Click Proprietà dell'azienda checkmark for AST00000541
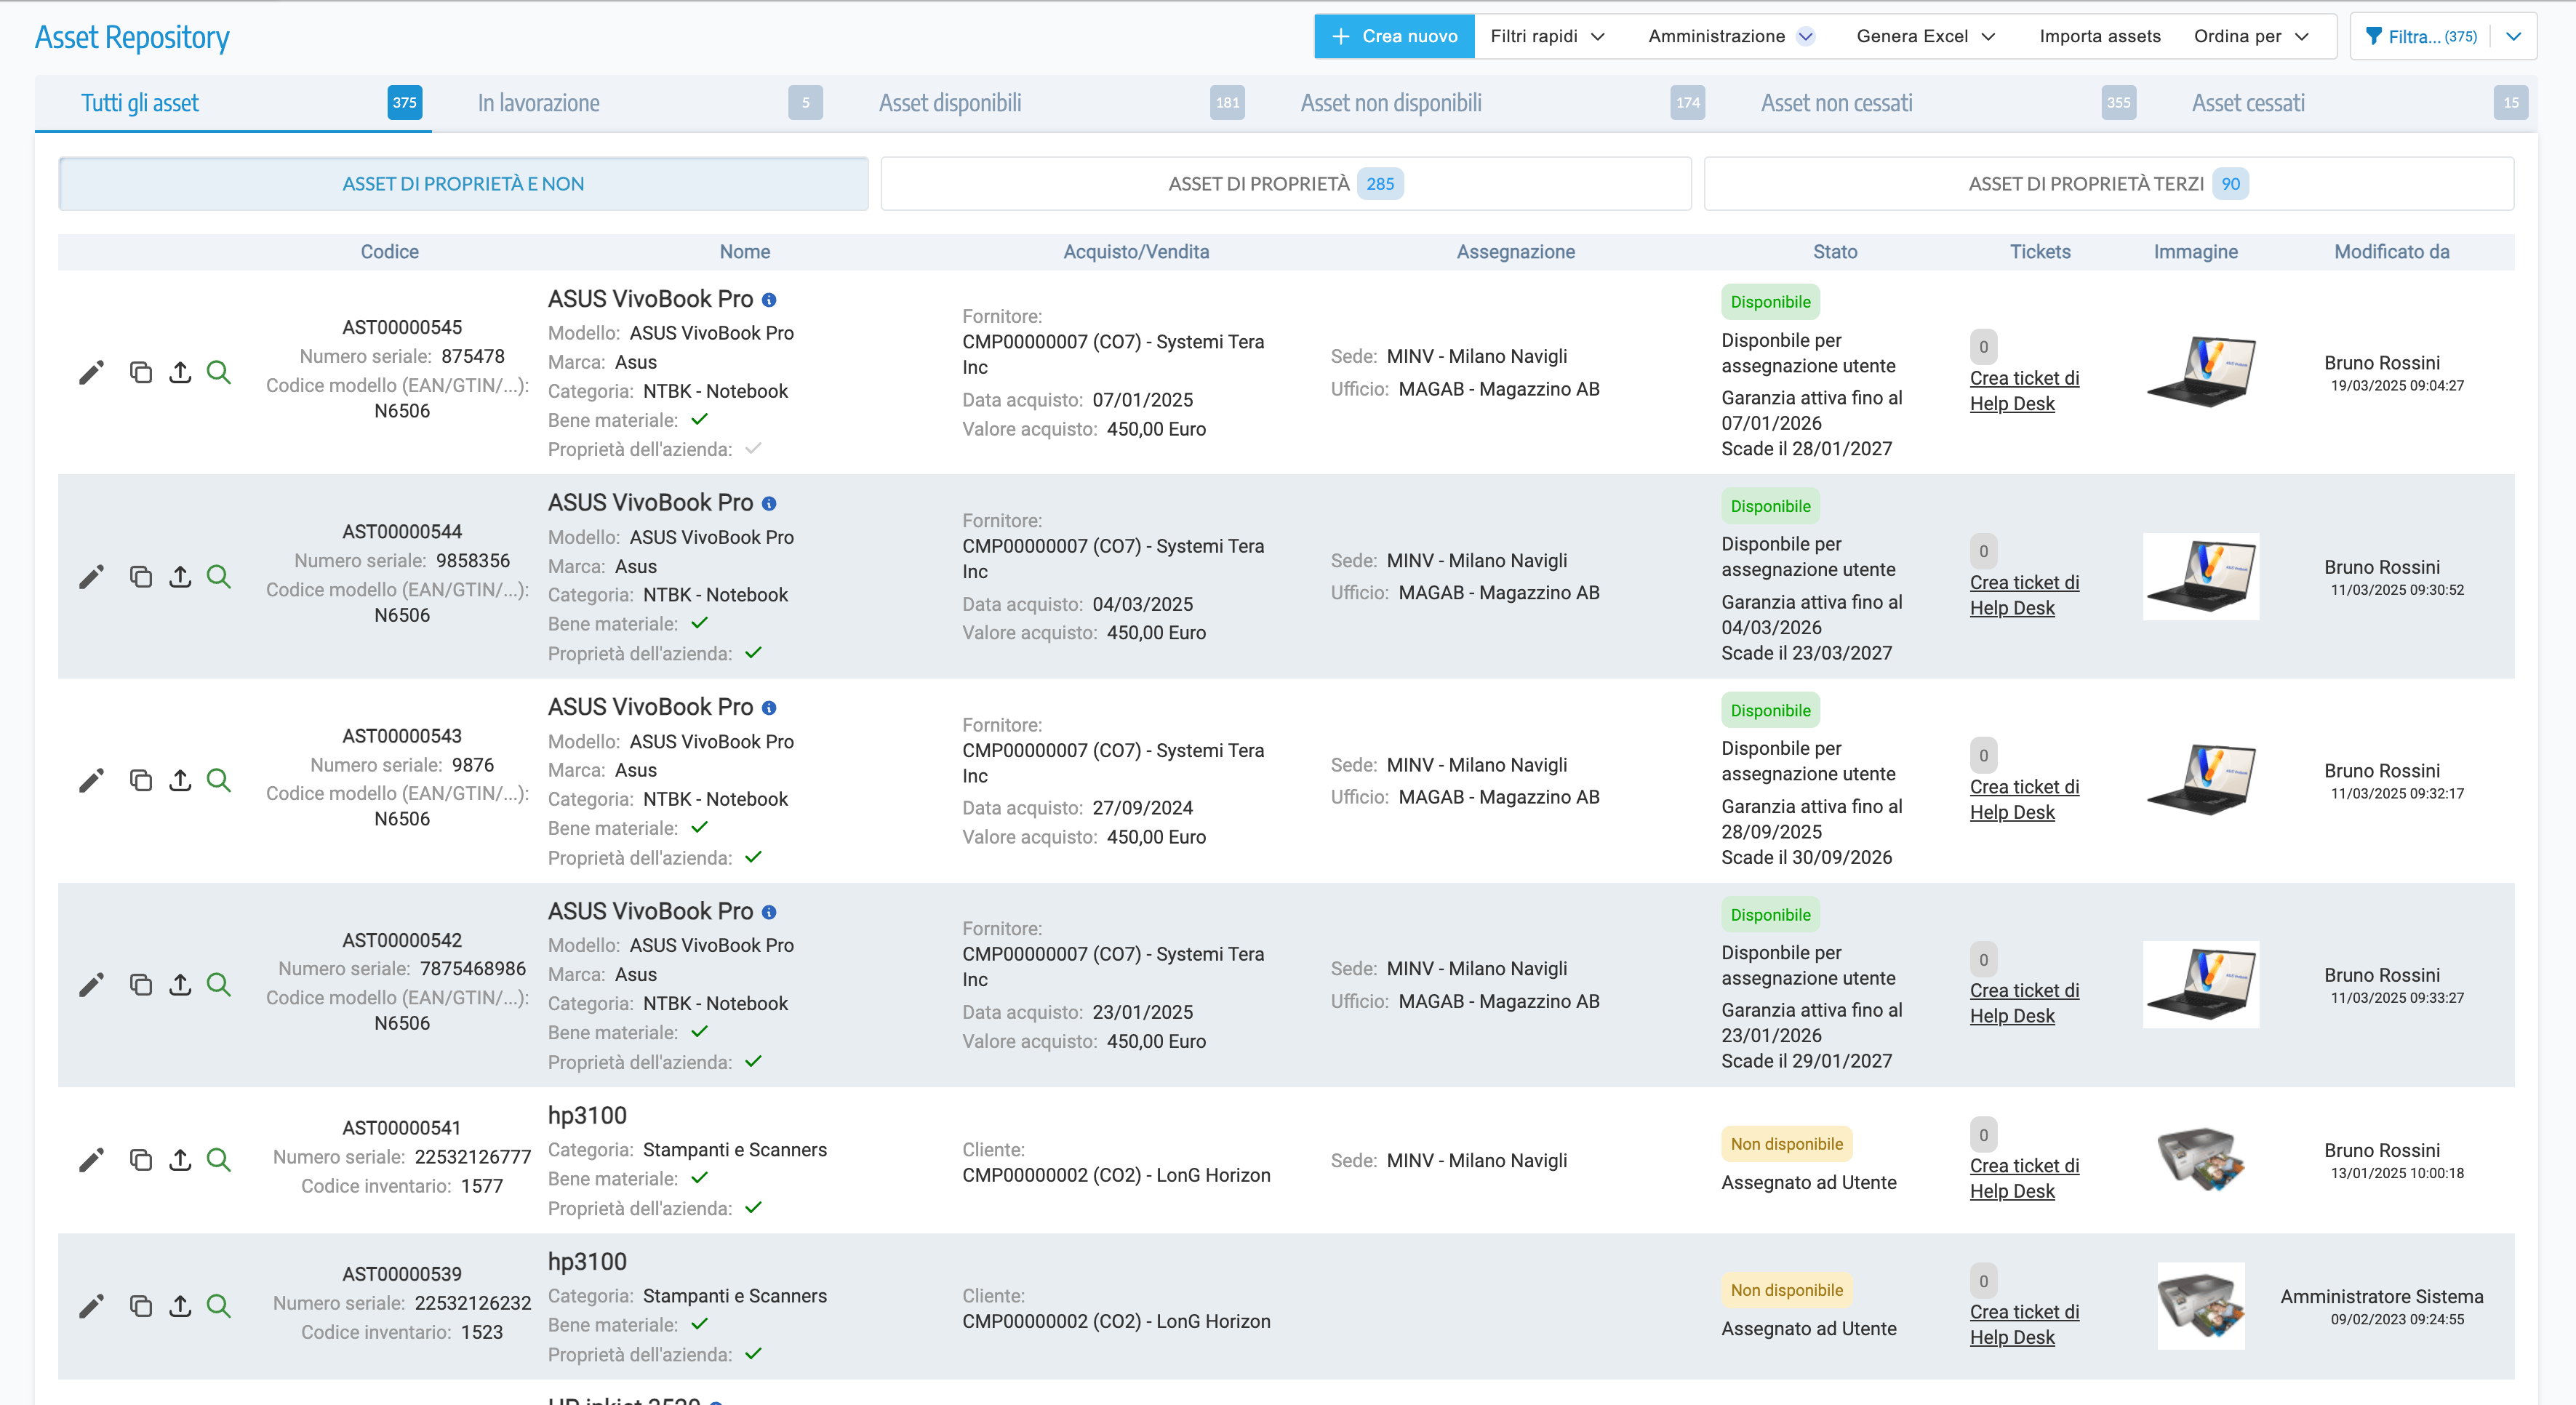This screenshot has width=2576, height=1405. tap(754, 1207)
